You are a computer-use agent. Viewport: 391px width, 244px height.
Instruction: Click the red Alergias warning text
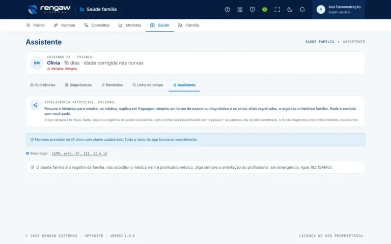click(x=62, y=69)
